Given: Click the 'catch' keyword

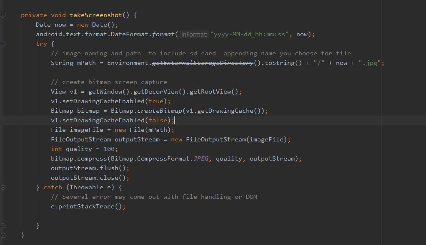Looking at the screenshot, I should coord(53,187).
